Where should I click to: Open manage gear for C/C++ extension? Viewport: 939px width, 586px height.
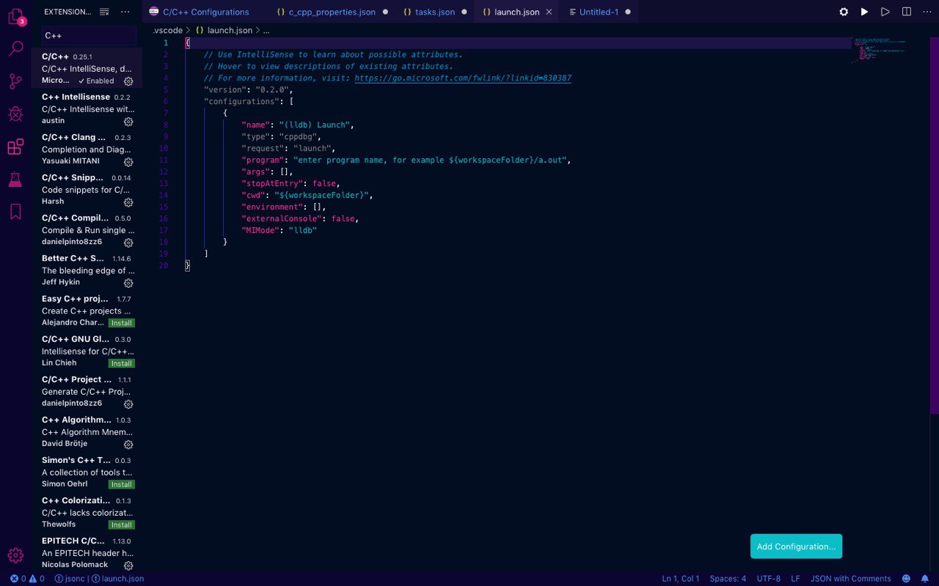click(128, 81)
